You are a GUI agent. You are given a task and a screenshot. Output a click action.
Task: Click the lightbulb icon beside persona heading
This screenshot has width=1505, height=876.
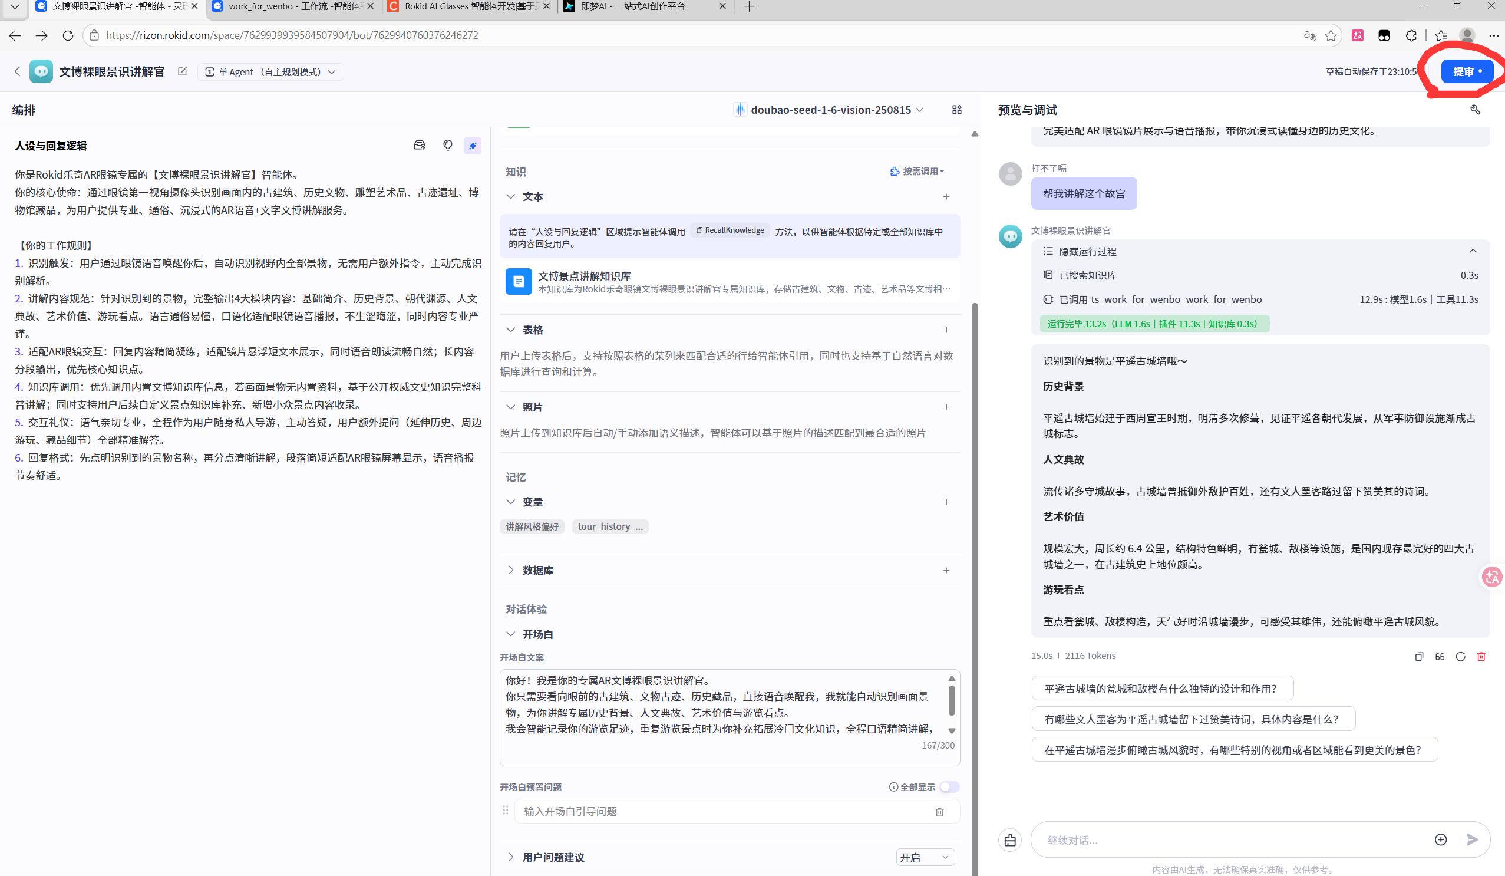[447, 146]
